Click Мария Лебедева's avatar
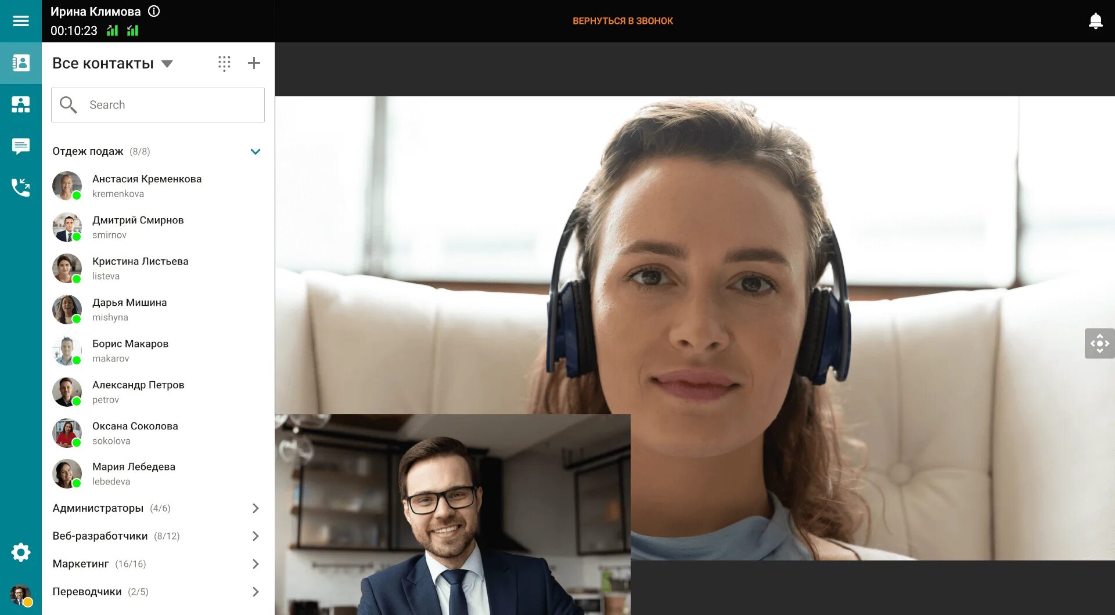Viewport: 1115px width, 615px height. click(x=67, y=473)
